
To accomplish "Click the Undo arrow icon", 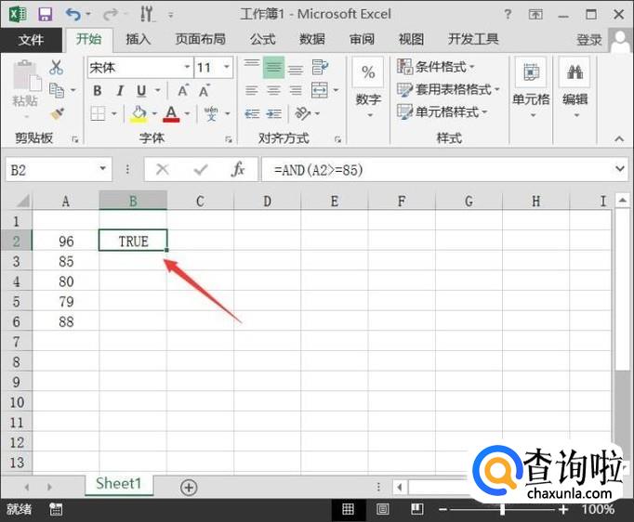I will coord(73,15).
